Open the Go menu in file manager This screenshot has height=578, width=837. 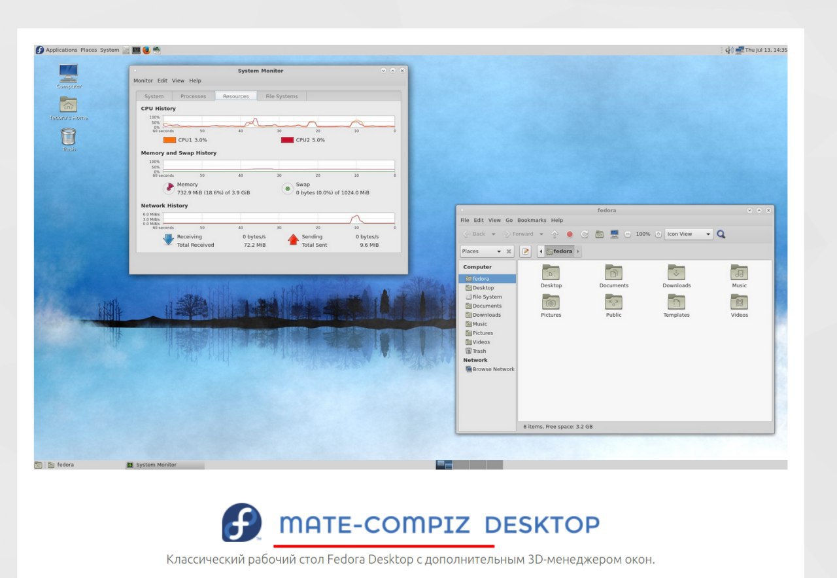click(509, 220)
